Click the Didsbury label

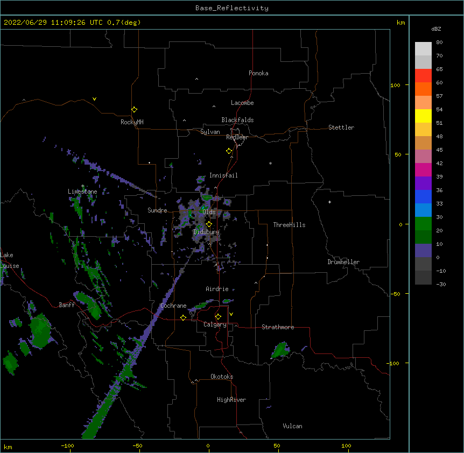click(207, 232)
